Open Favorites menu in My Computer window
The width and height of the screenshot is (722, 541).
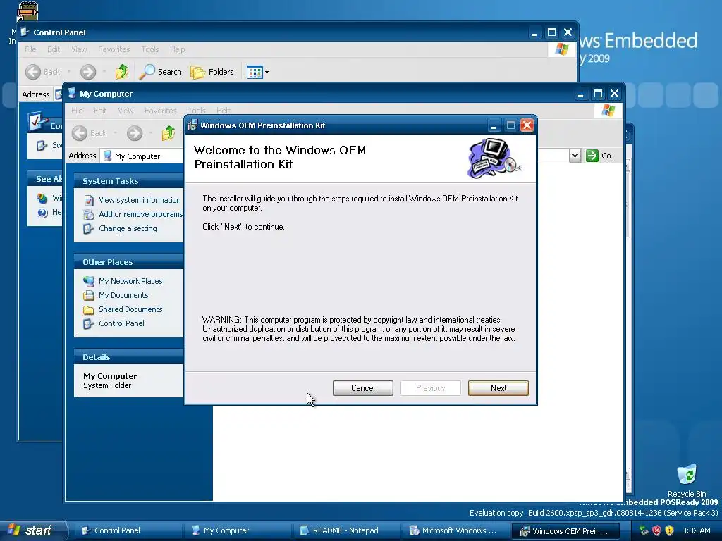[160, 111]
